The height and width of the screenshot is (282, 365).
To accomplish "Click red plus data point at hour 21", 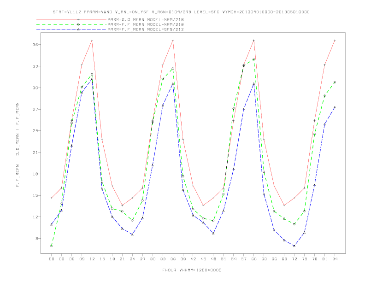I will tap(122, 205).
